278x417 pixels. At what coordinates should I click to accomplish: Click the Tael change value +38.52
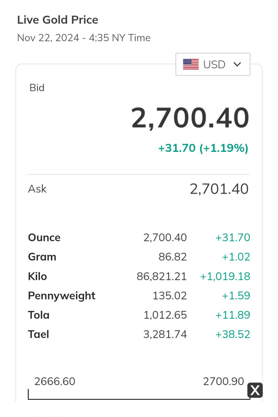pos(233,335)
